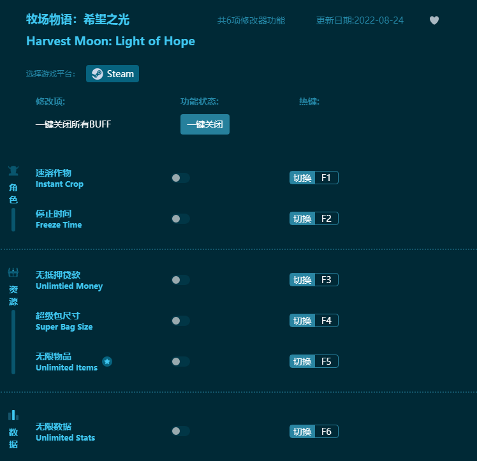
Task: Click the resources basket icon above 资源
Action: pos(13,272)
